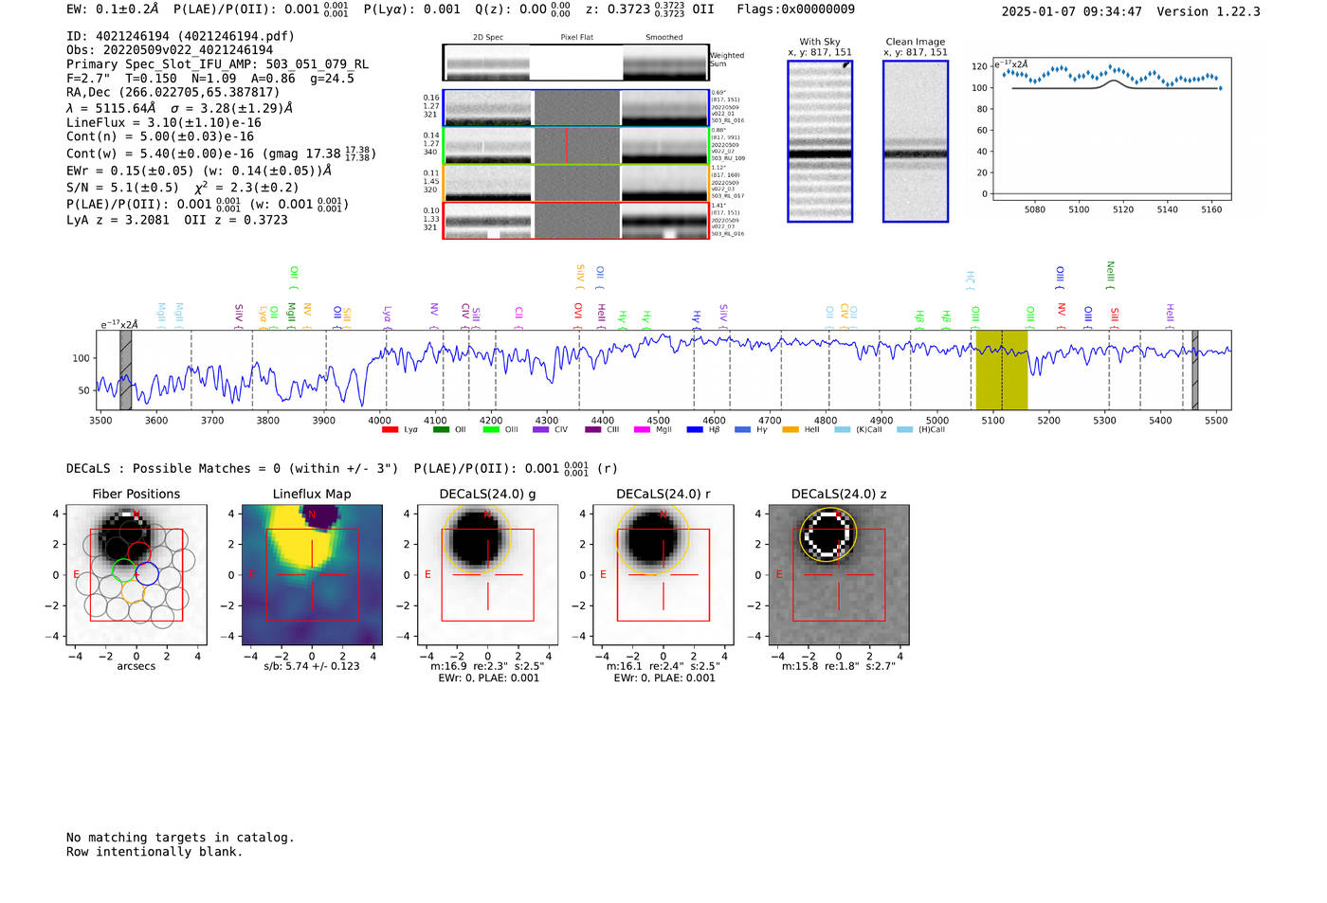Select the green-bordered fiber spectrum row
This screenshot has width=1327, height=903.
(576, 146)
